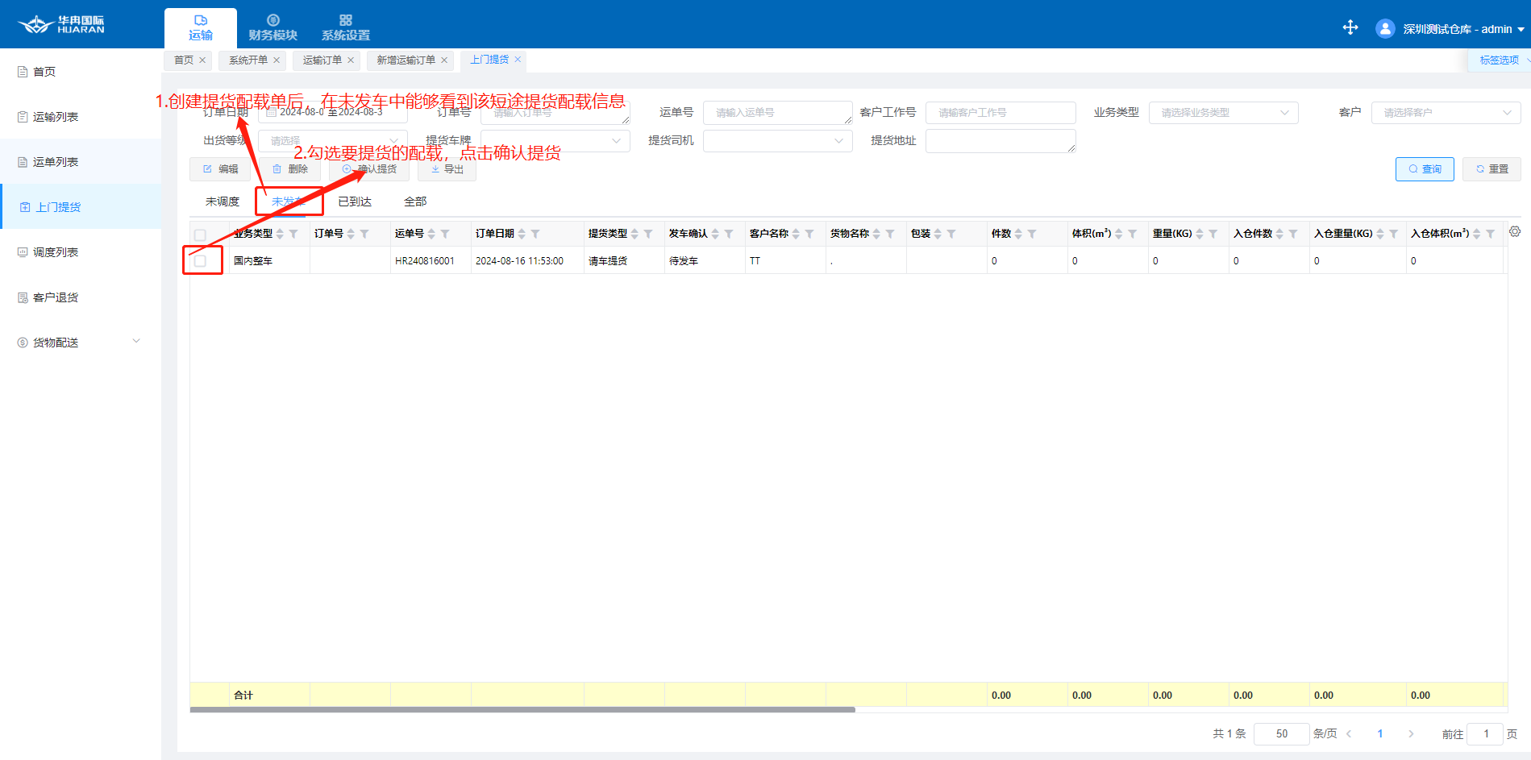Open the 业务类型 dropdown
The image size is (1531, 760).
1223,113
